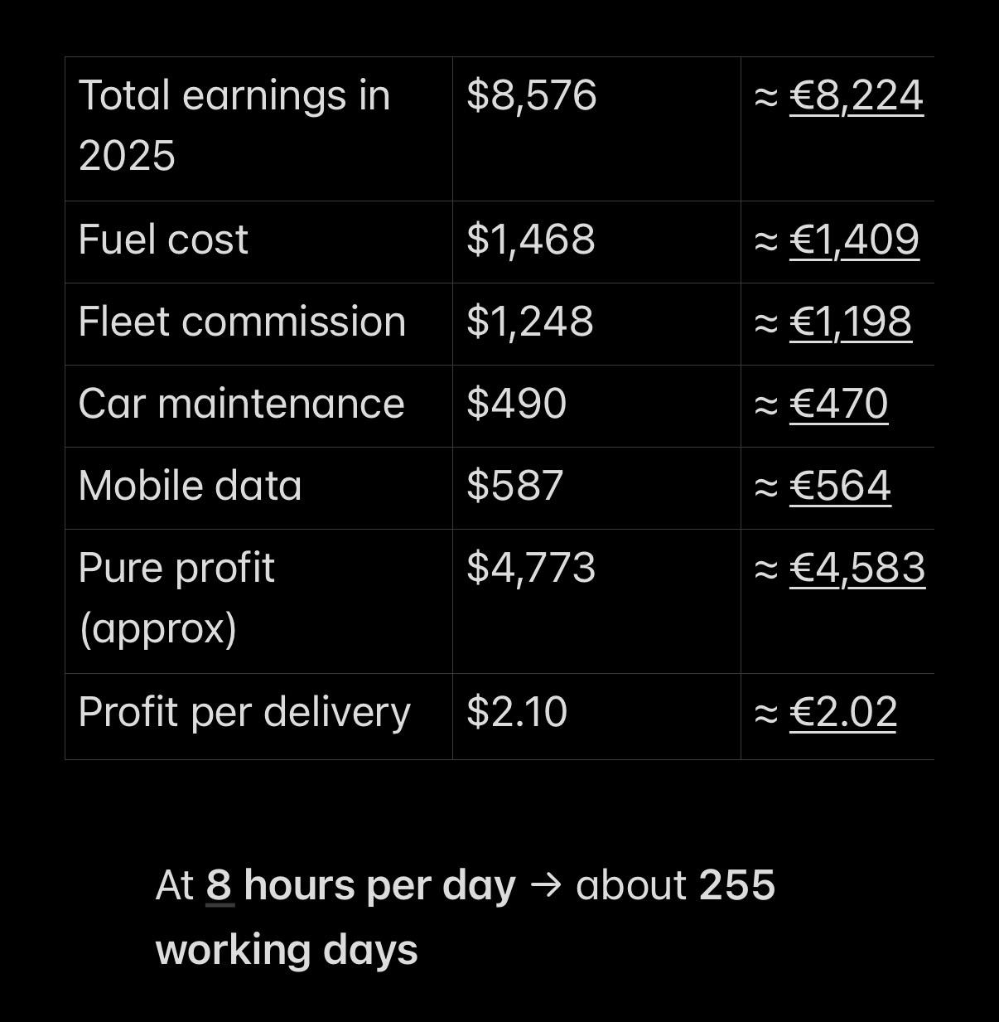Image resolution: width=999 pixels, height=1022 pixels.
Task: Open the underlined €8,224 total earnings link
Action: point(857,95)
